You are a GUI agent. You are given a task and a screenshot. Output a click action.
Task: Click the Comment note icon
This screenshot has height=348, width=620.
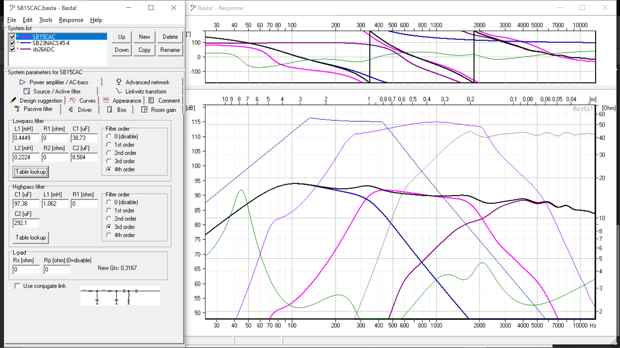[x=151, y=101]
